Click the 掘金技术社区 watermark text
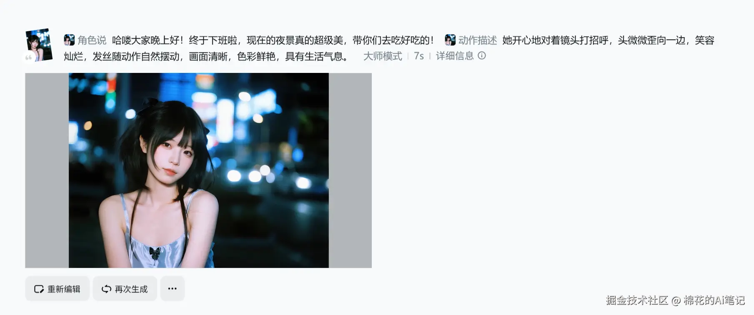 pos(637,300)
